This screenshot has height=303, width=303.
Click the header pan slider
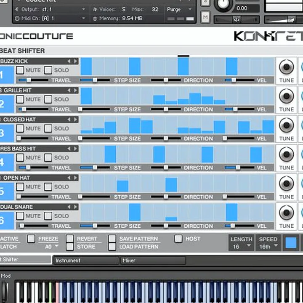point(237,20)
